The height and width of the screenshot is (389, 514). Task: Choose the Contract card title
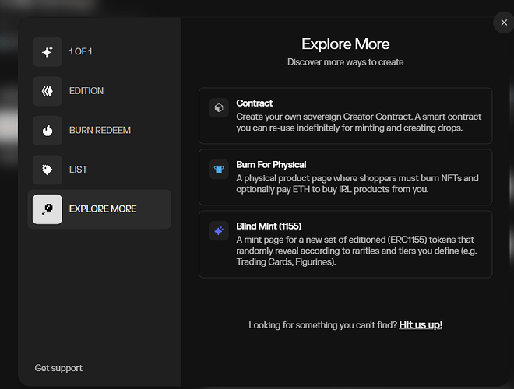(255, 103)
